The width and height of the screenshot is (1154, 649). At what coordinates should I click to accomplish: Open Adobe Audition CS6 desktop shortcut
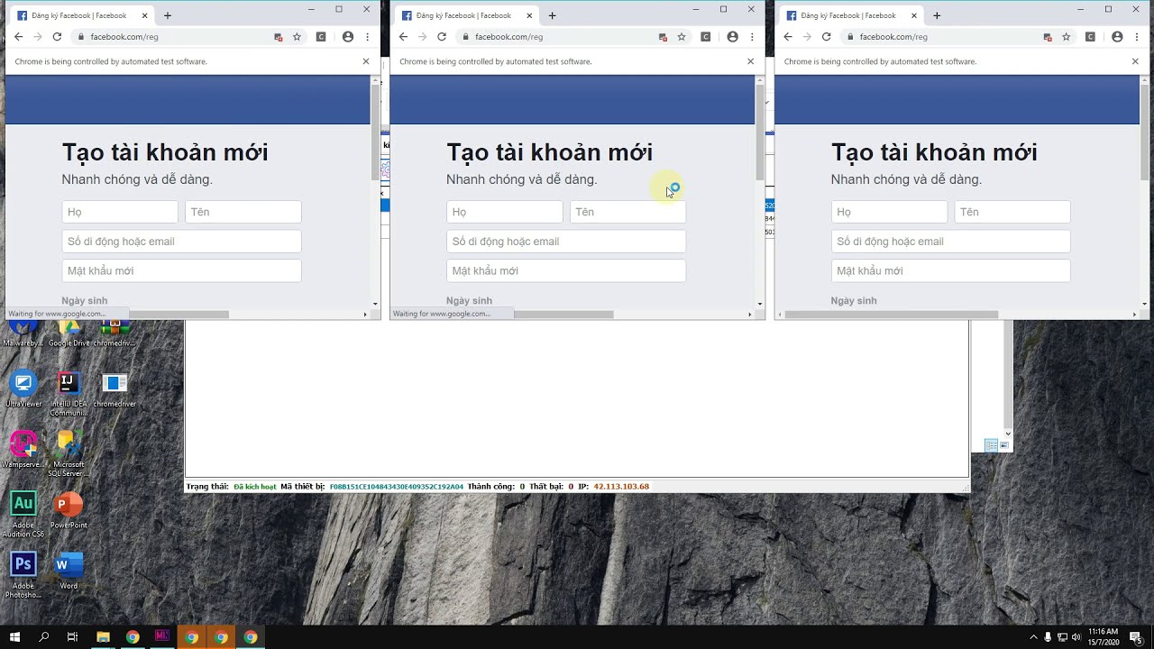(23, 514)
